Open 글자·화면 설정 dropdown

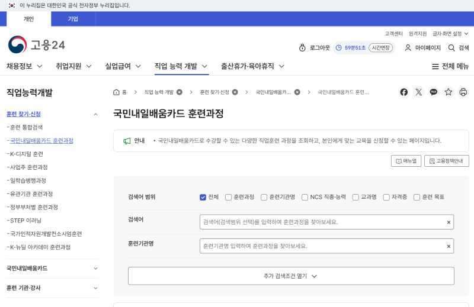coord(450,34)
